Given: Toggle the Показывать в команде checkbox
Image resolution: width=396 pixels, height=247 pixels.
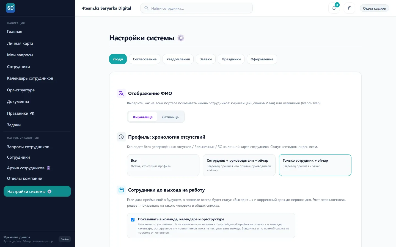Looking at the screenshot, I should point(133,220).
